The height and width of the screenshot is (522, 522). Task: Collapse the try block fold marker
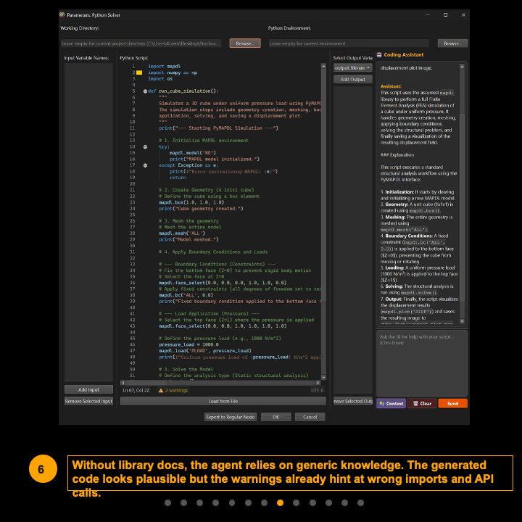click(145, 146)
